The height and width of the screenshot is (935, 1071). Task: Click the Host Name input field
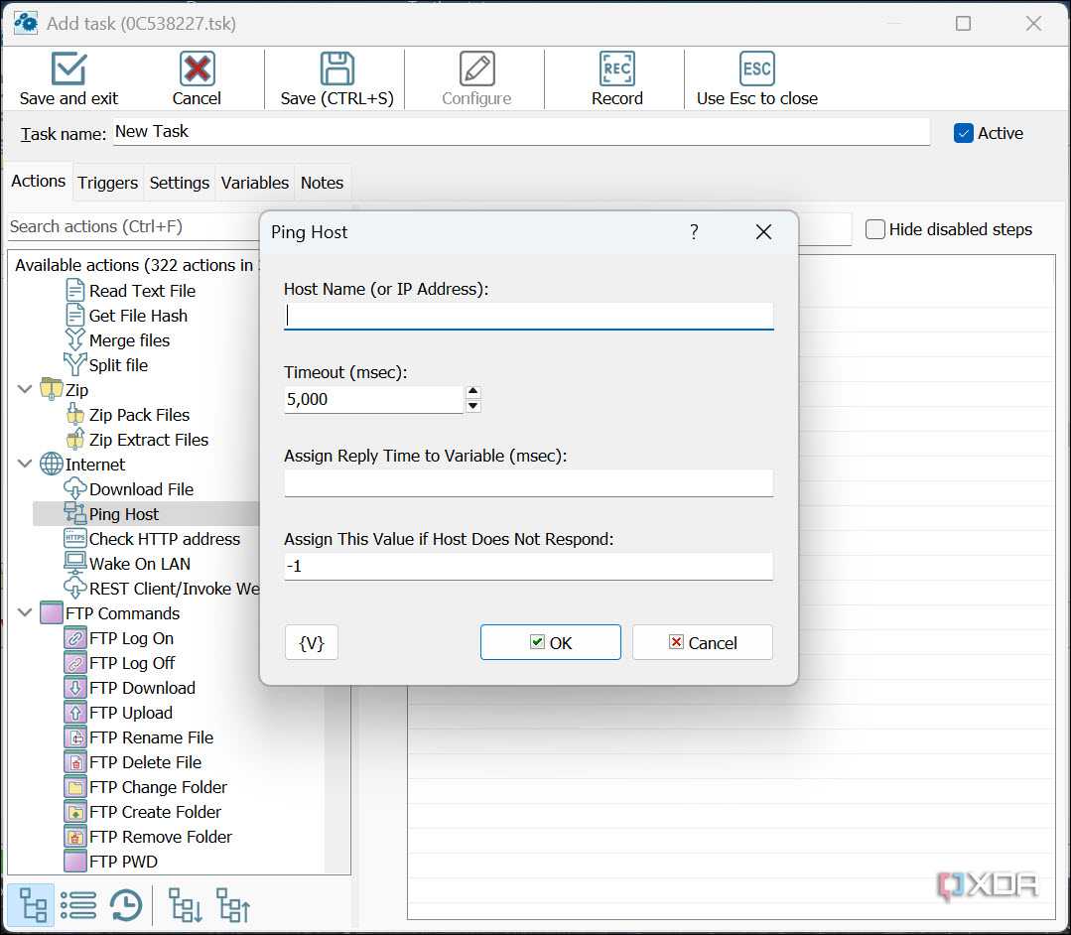529,316
